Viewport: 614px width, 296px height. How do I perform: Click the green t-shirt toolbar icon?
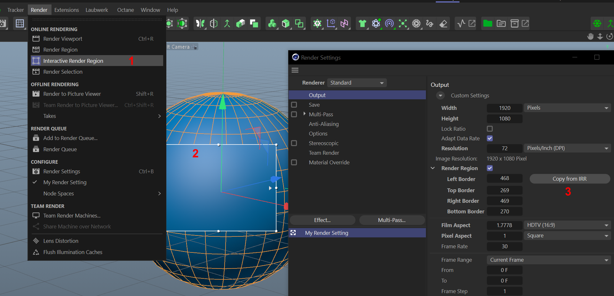pyautogui.click(x=363, y=23)
